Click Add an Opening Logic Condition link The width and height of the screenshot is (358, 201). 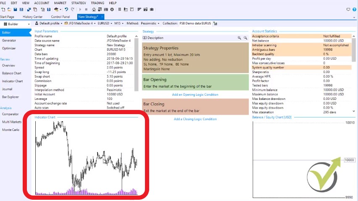tap(195, 94)
